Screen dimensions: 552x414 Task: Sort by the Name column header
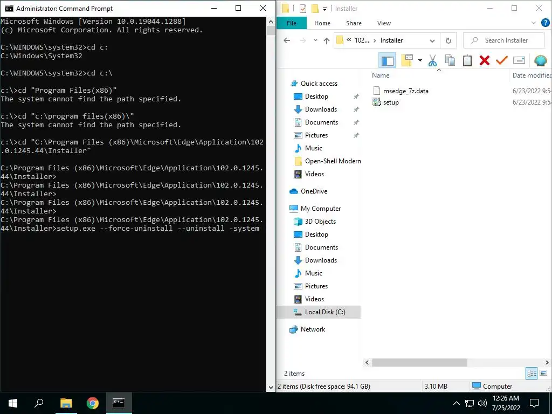381,75
